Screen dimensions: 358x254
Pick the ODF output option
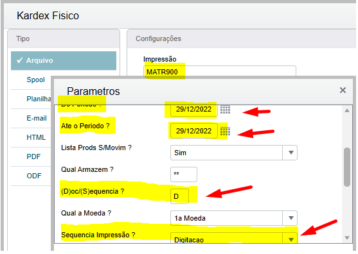[34, 176]
